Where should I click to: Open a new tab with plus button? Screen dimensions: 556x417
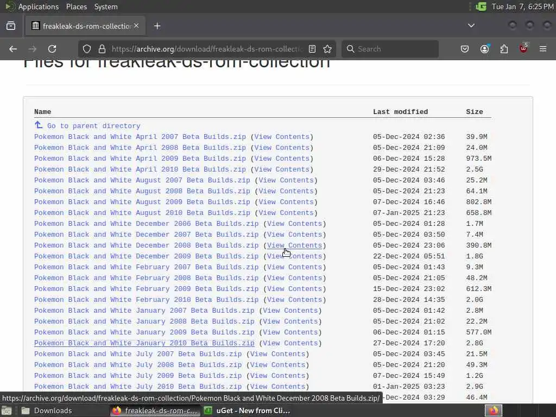[x=157, y=26]
